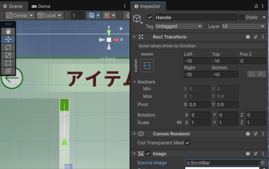
Task: Toggle the Handle object active checkbox
Action: pyautogui.click(x=150, y=17)
